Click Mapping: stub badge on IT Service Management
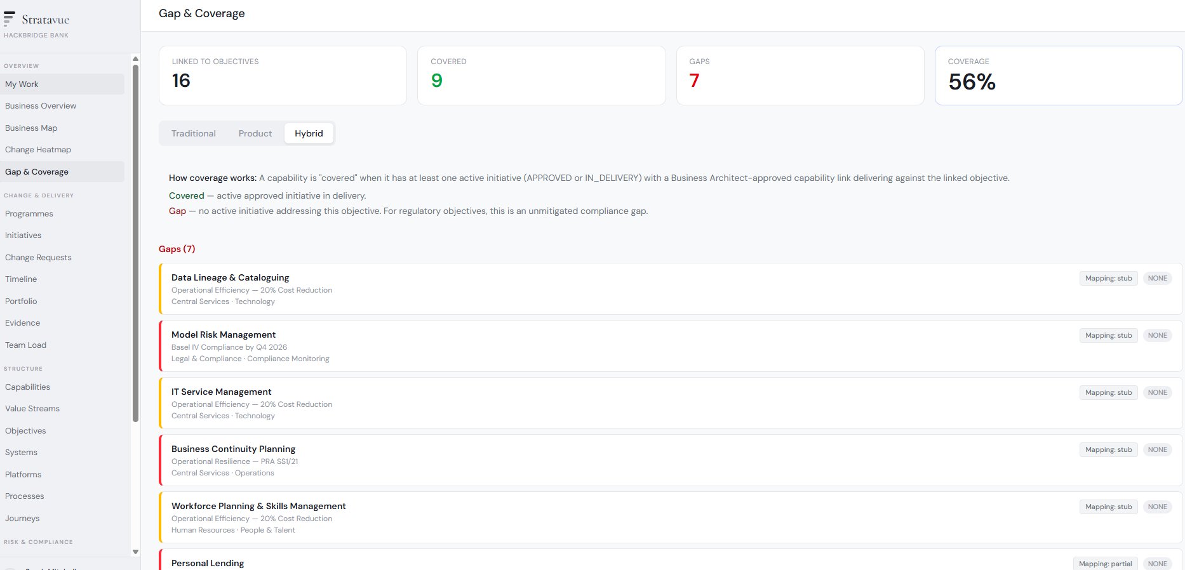1185x570 pixels. pos(1108,392)
